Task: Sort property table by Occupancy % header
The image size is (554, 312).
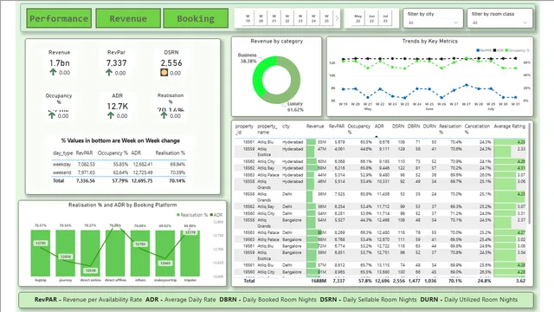Action: pos(358,129)
